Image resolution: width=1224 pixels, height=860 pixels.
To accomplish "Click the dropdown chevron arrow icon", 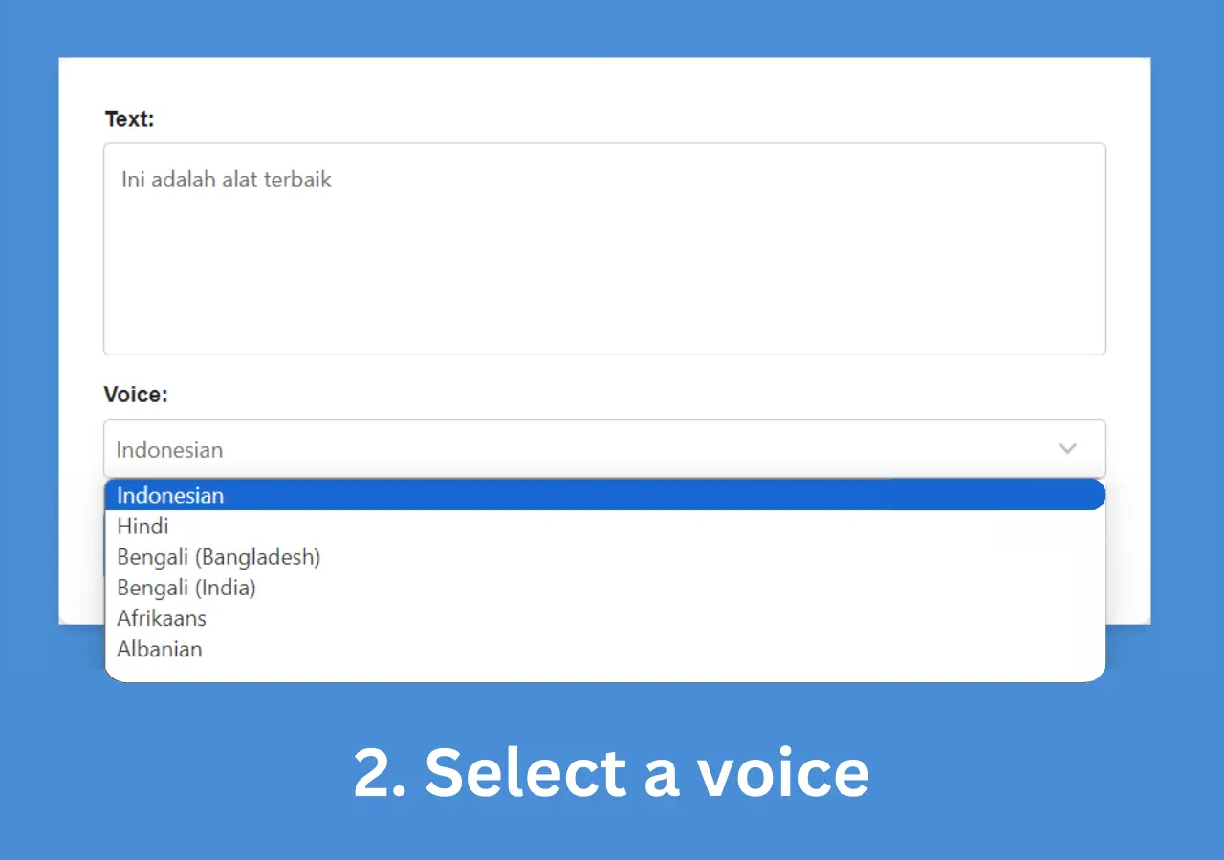I will pos(1068,448).
